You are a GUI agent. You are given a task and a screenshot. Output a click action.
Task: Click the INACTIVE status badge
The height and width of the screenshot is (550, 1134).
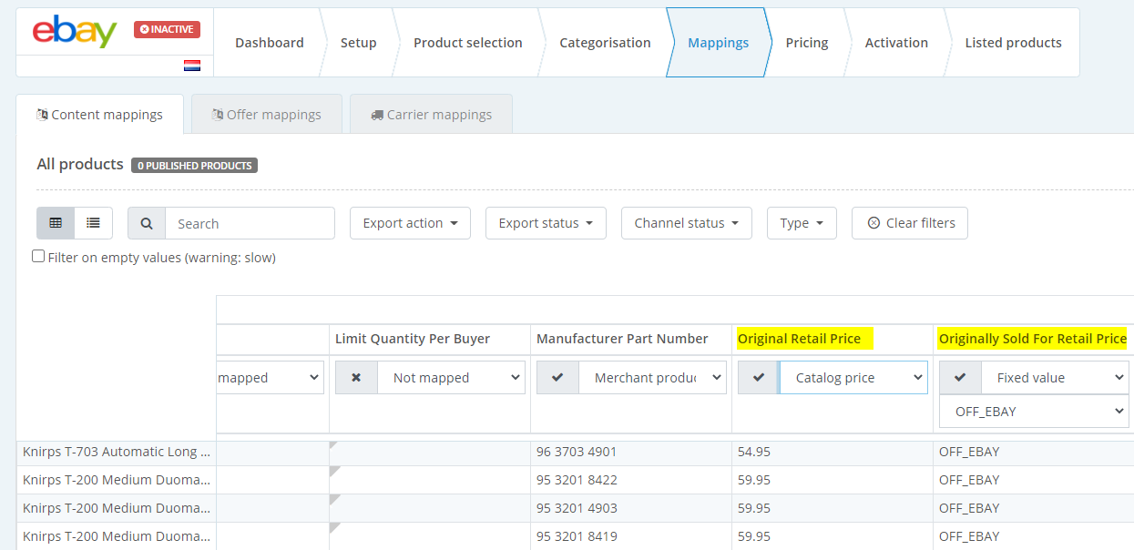point(167,29)
